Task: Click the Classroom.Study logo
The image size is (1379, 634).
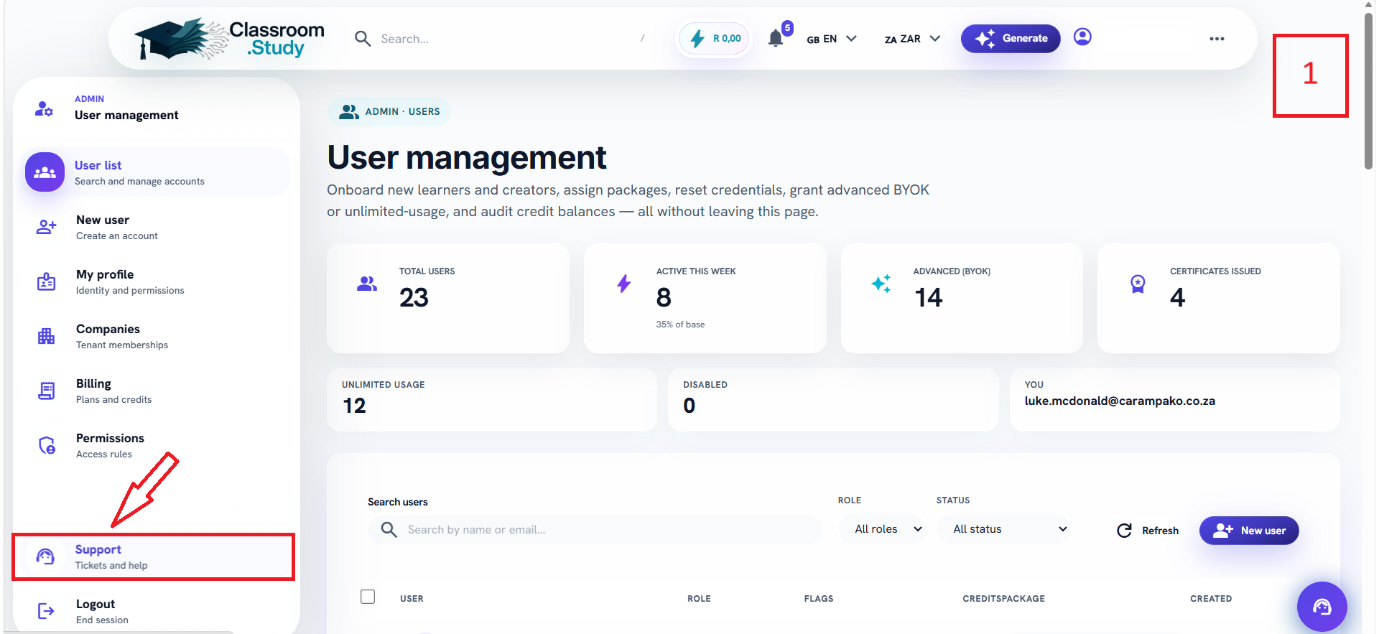Action: [230, 39]
